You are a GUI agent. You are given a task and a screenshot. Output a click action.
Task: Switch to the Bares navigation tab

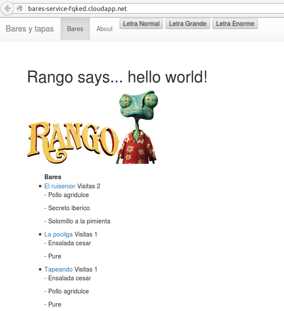click(x=75, y=29)
